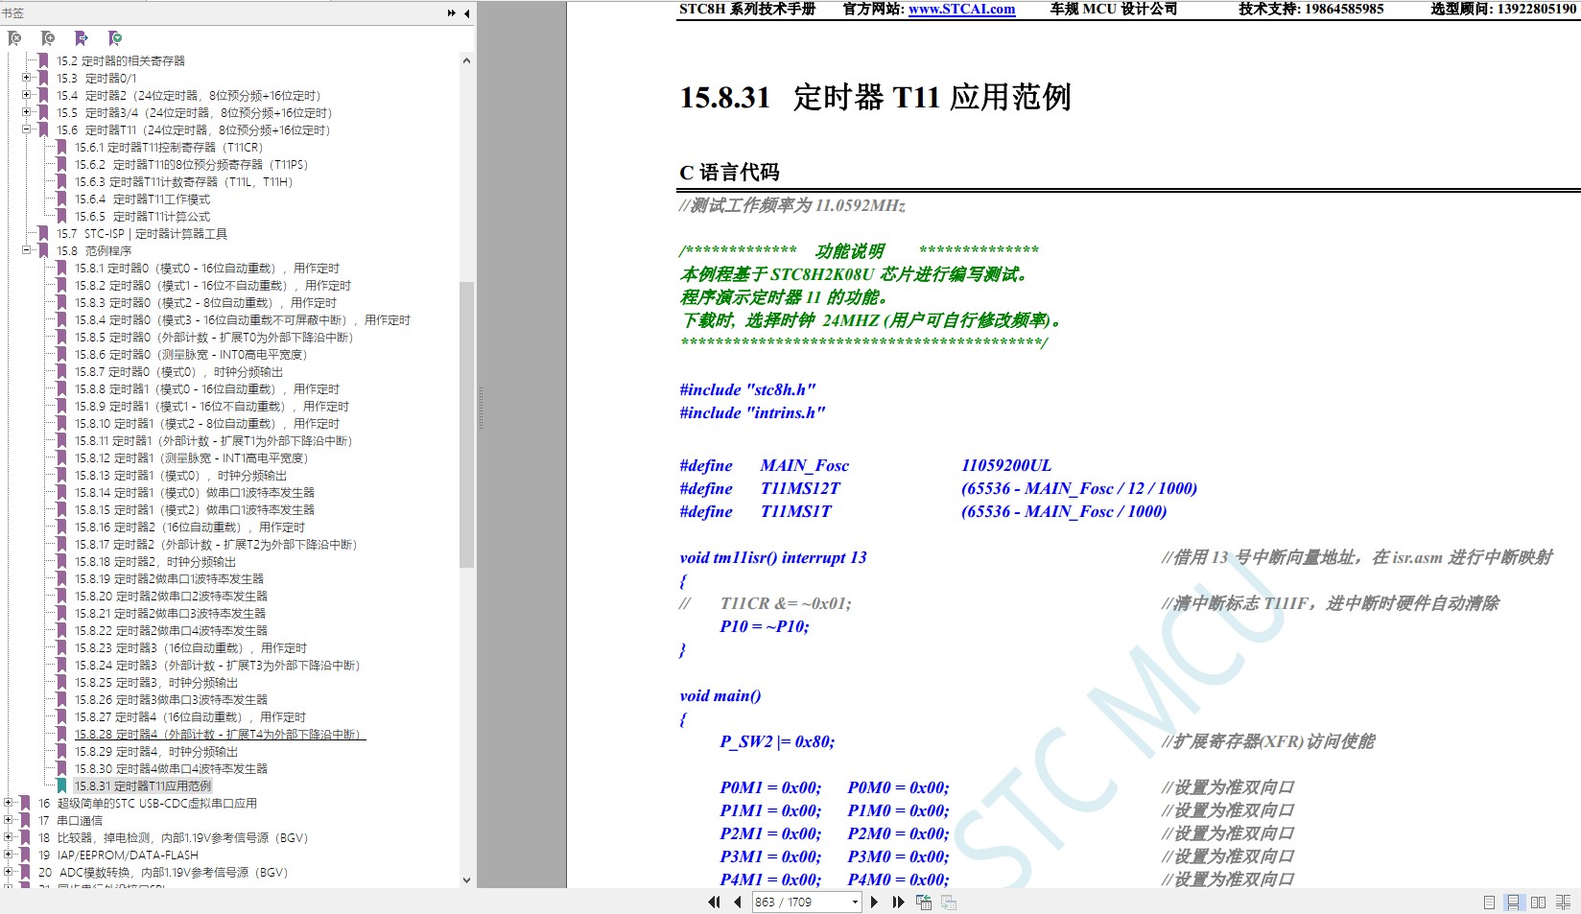Collapse bookmark 15.6 定时器T11
This screenshot has width=1581, height=914.
(27, 129)
